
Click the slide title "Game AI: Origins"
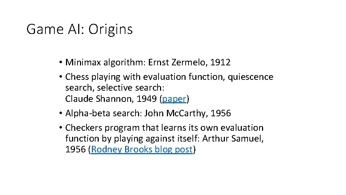coord(79,29)
